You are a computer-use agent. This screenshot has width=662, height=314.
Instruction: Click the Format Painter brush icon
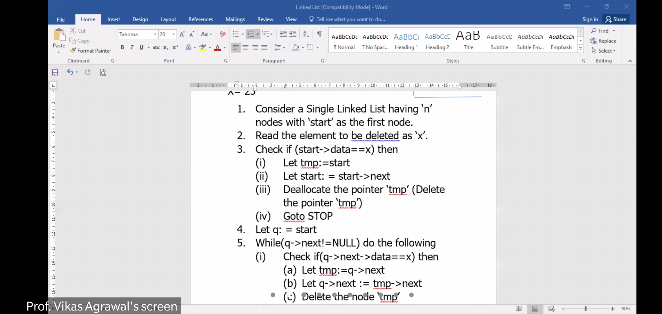tap(73, 51)
